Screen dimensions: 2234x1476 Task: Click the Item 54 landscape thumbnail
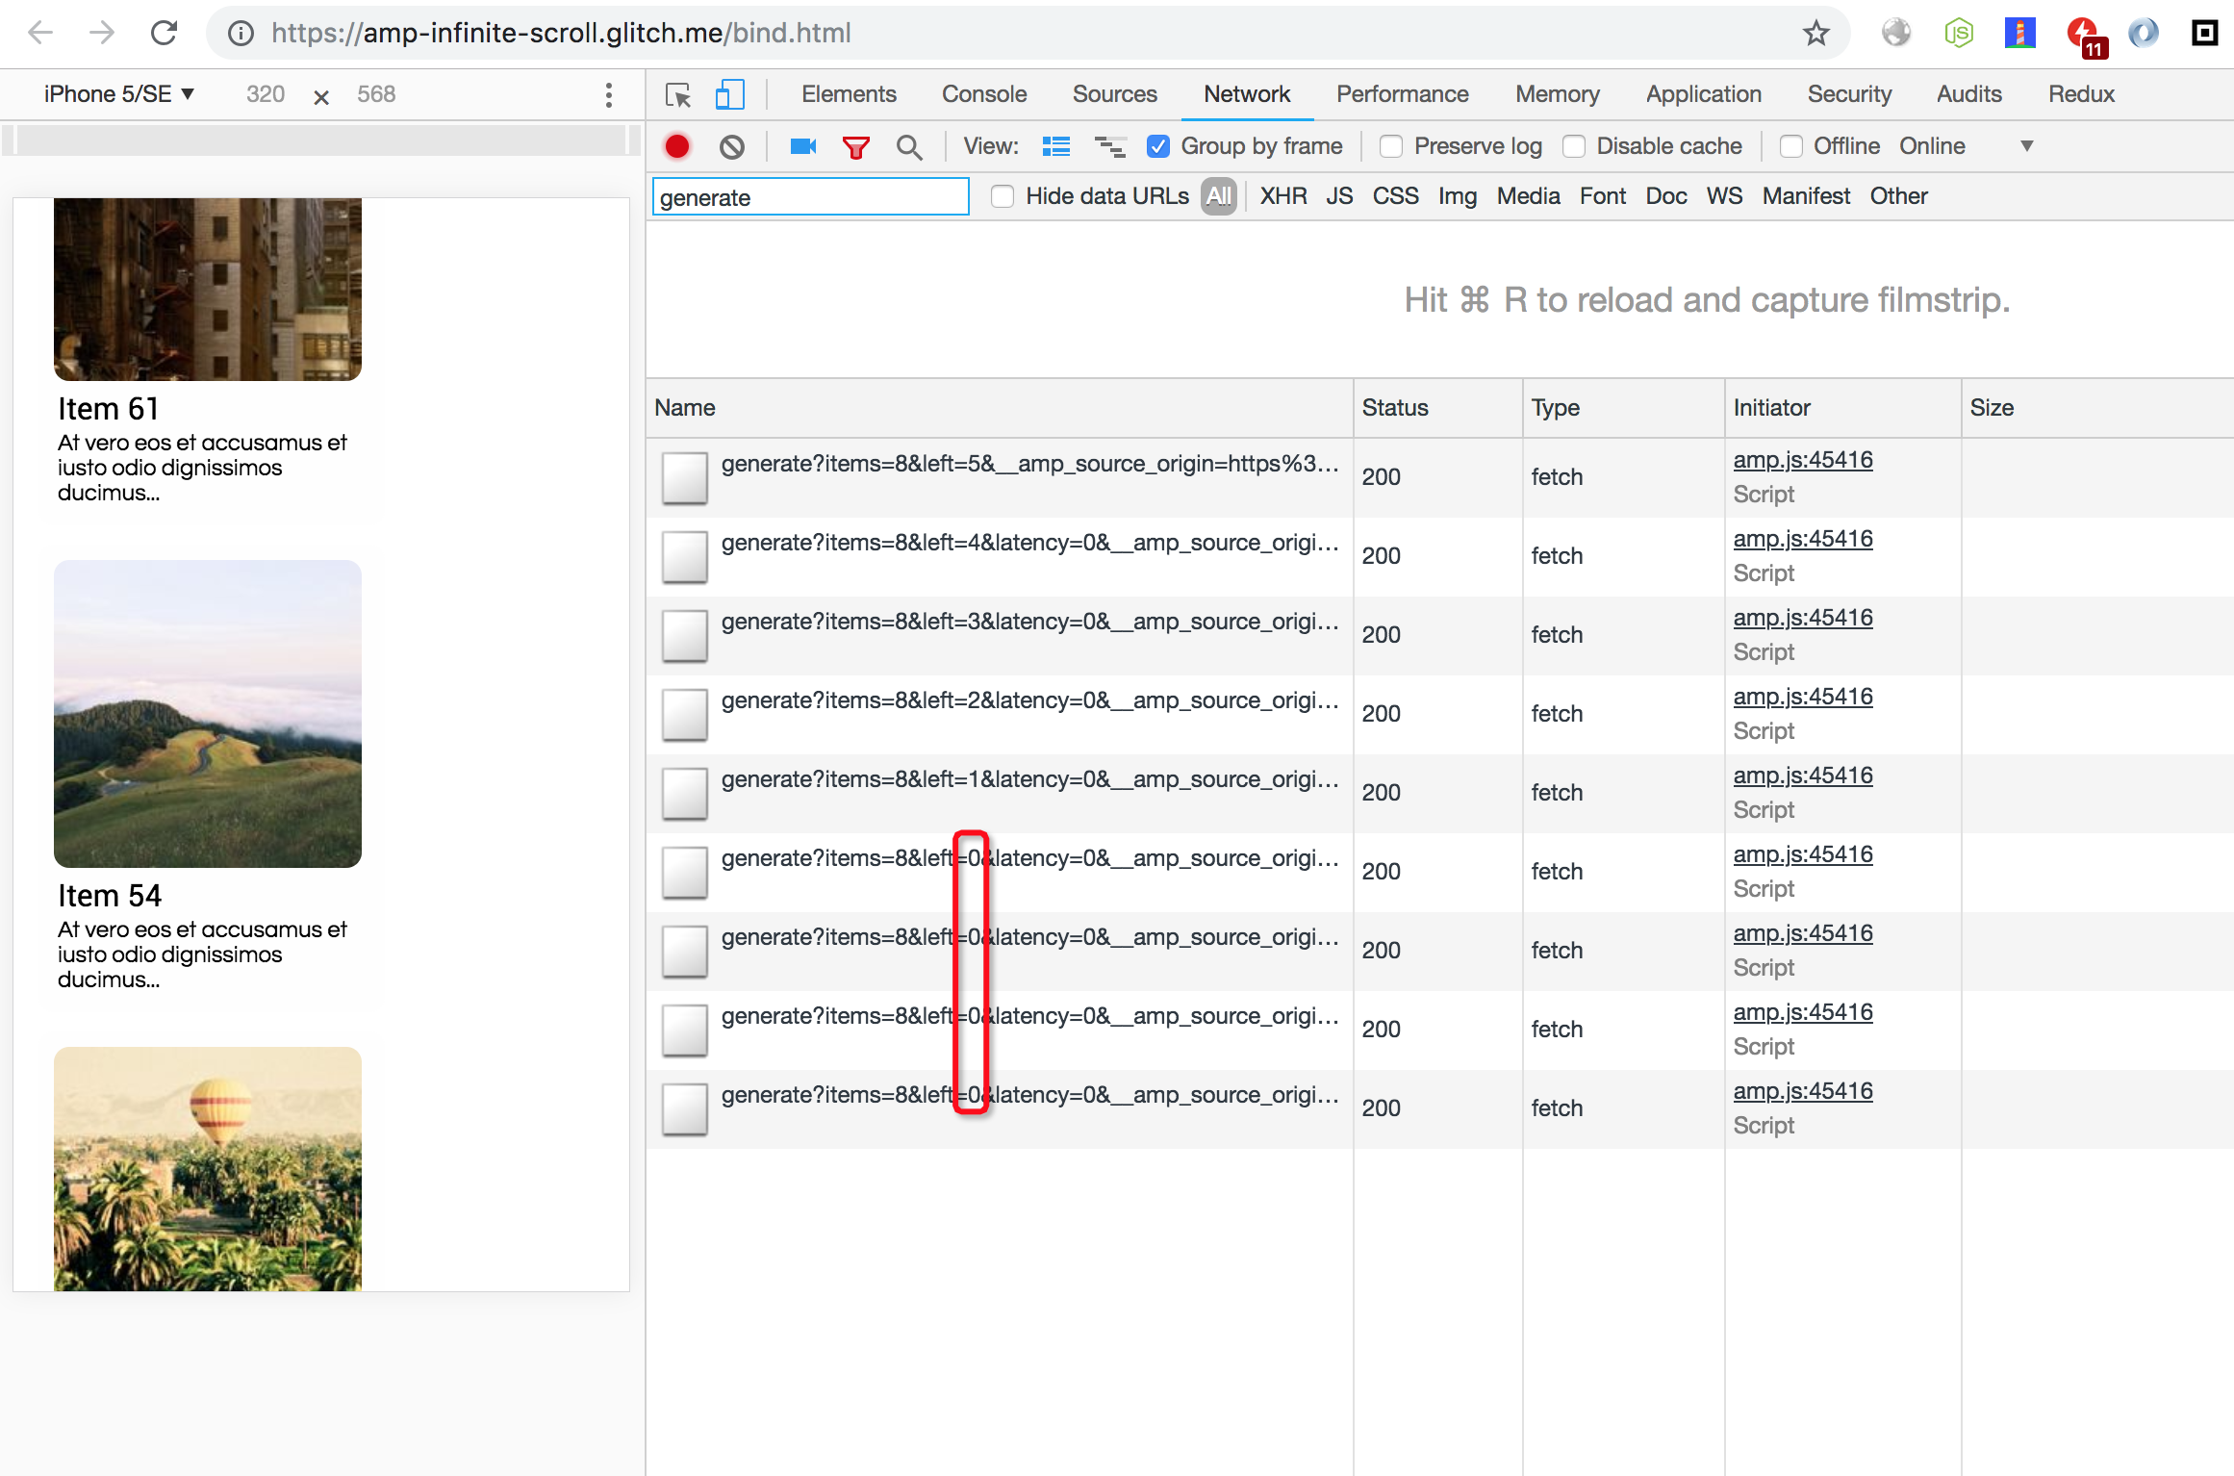click(208, 713)
